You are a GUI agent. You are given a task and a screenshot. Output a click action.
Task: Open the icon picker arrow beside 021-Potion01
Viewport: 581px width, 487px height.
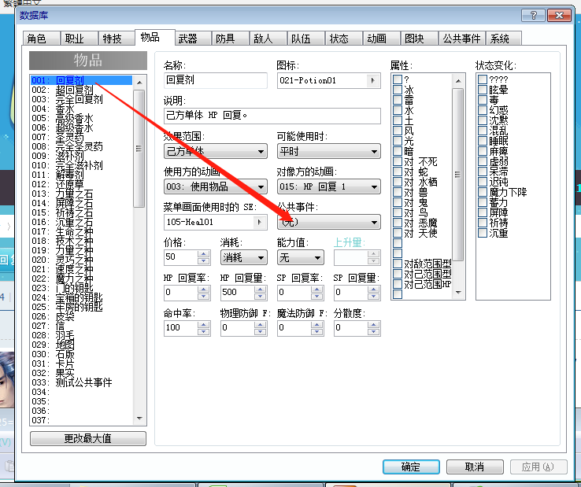pyautogui.click(x=372, y=80)
